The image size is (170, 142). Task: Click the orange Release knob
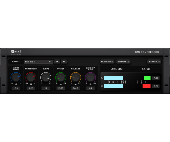point(75,77)
